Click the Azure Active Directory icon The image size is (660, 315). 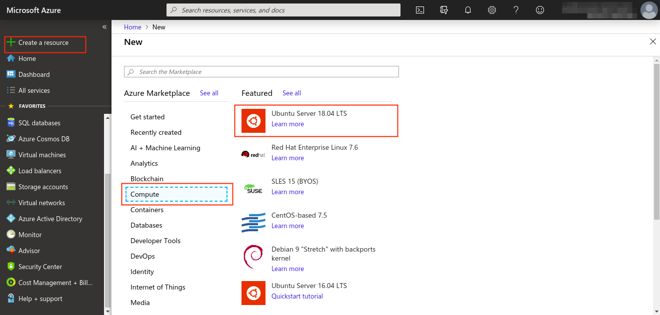click(x=11, y=219)
